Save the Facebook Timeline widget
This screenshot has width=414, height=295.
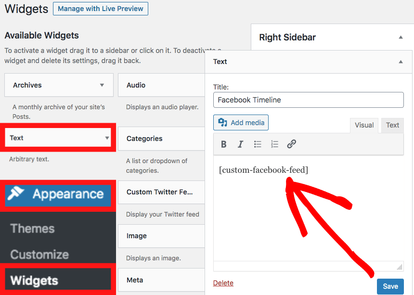pyautogui.click(x=390, y=286)
